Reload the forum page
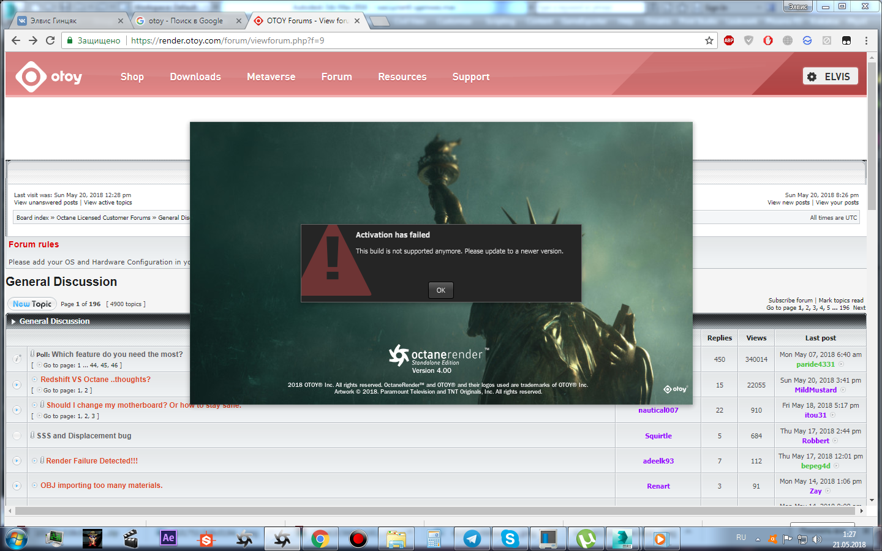The height and width of the screenshot is (551, 882). point(50,40)
